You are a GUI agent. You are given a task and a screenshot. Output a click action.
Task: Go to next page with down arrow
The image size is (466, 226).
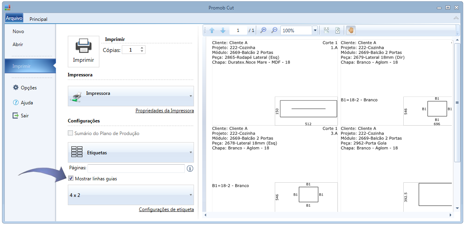click(223, 30)
